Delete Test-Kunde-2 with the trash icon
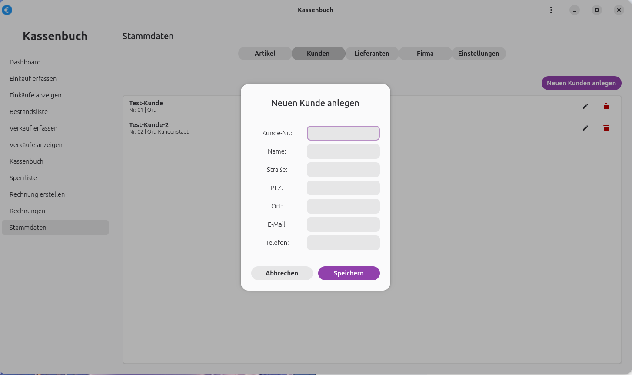 (x=606, y=128)
